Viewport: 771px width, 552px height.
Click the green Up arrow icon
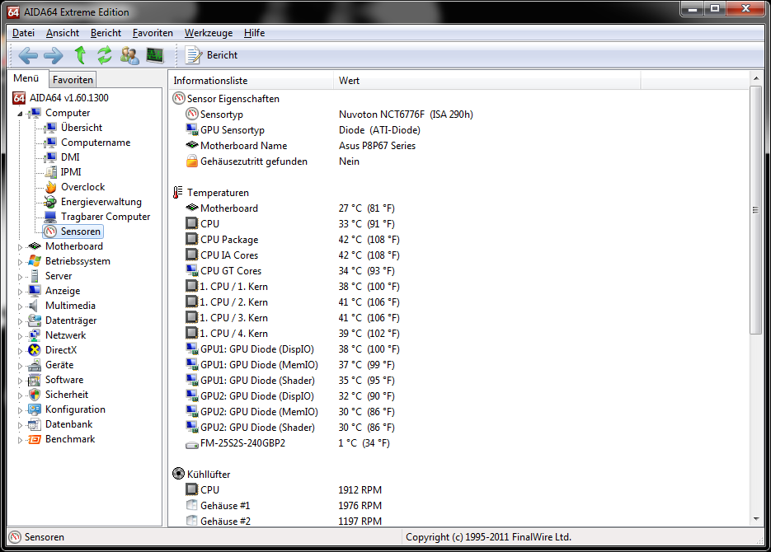click(80, 55)
